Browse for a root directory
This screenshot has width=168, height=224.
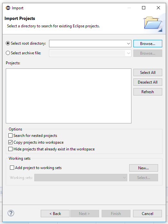tap(147, 44)
